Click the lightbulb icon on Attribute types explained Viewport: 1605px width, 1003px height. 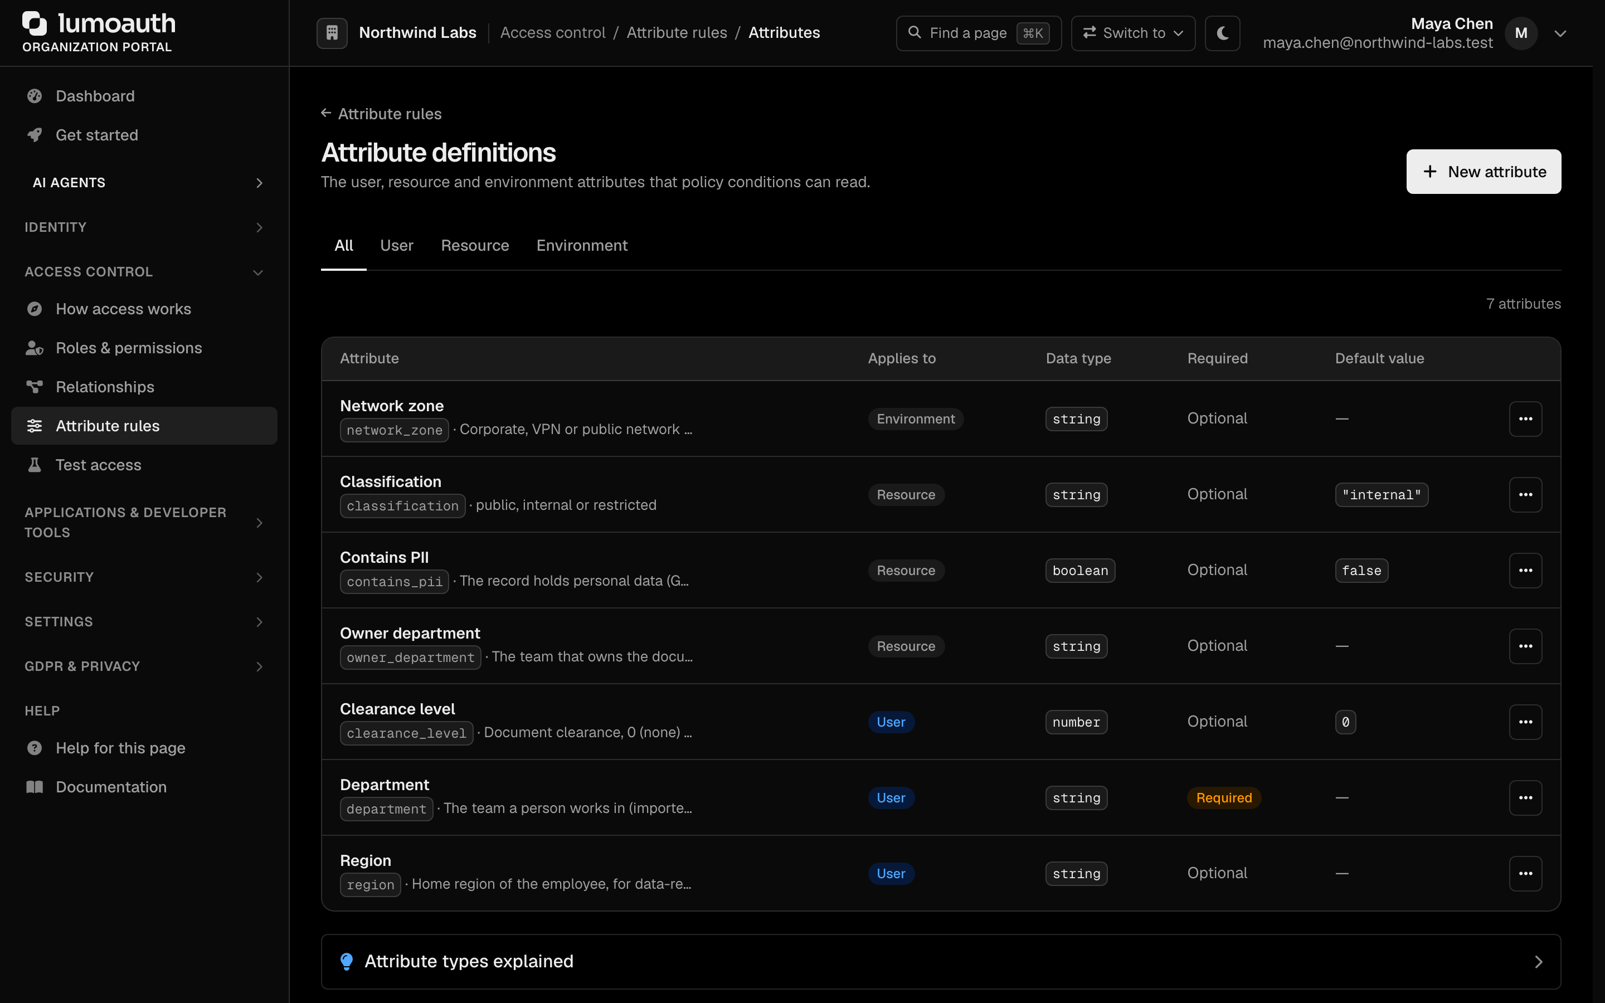(x=346, y=962)
